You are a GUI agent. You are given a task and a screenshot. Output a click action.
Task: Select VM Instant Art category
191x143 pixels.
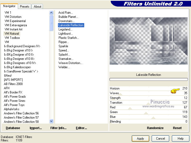coord(13,29)
